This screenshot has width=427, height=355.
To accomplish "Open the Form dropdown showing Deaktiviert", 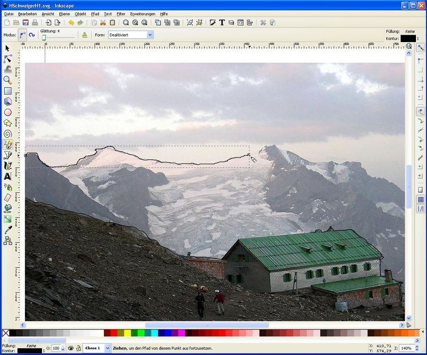I will click(150, 35).
